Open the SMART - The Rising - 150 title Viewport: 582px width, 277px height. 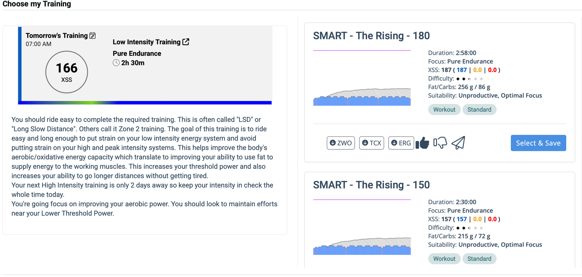click(x=371, y=185)
